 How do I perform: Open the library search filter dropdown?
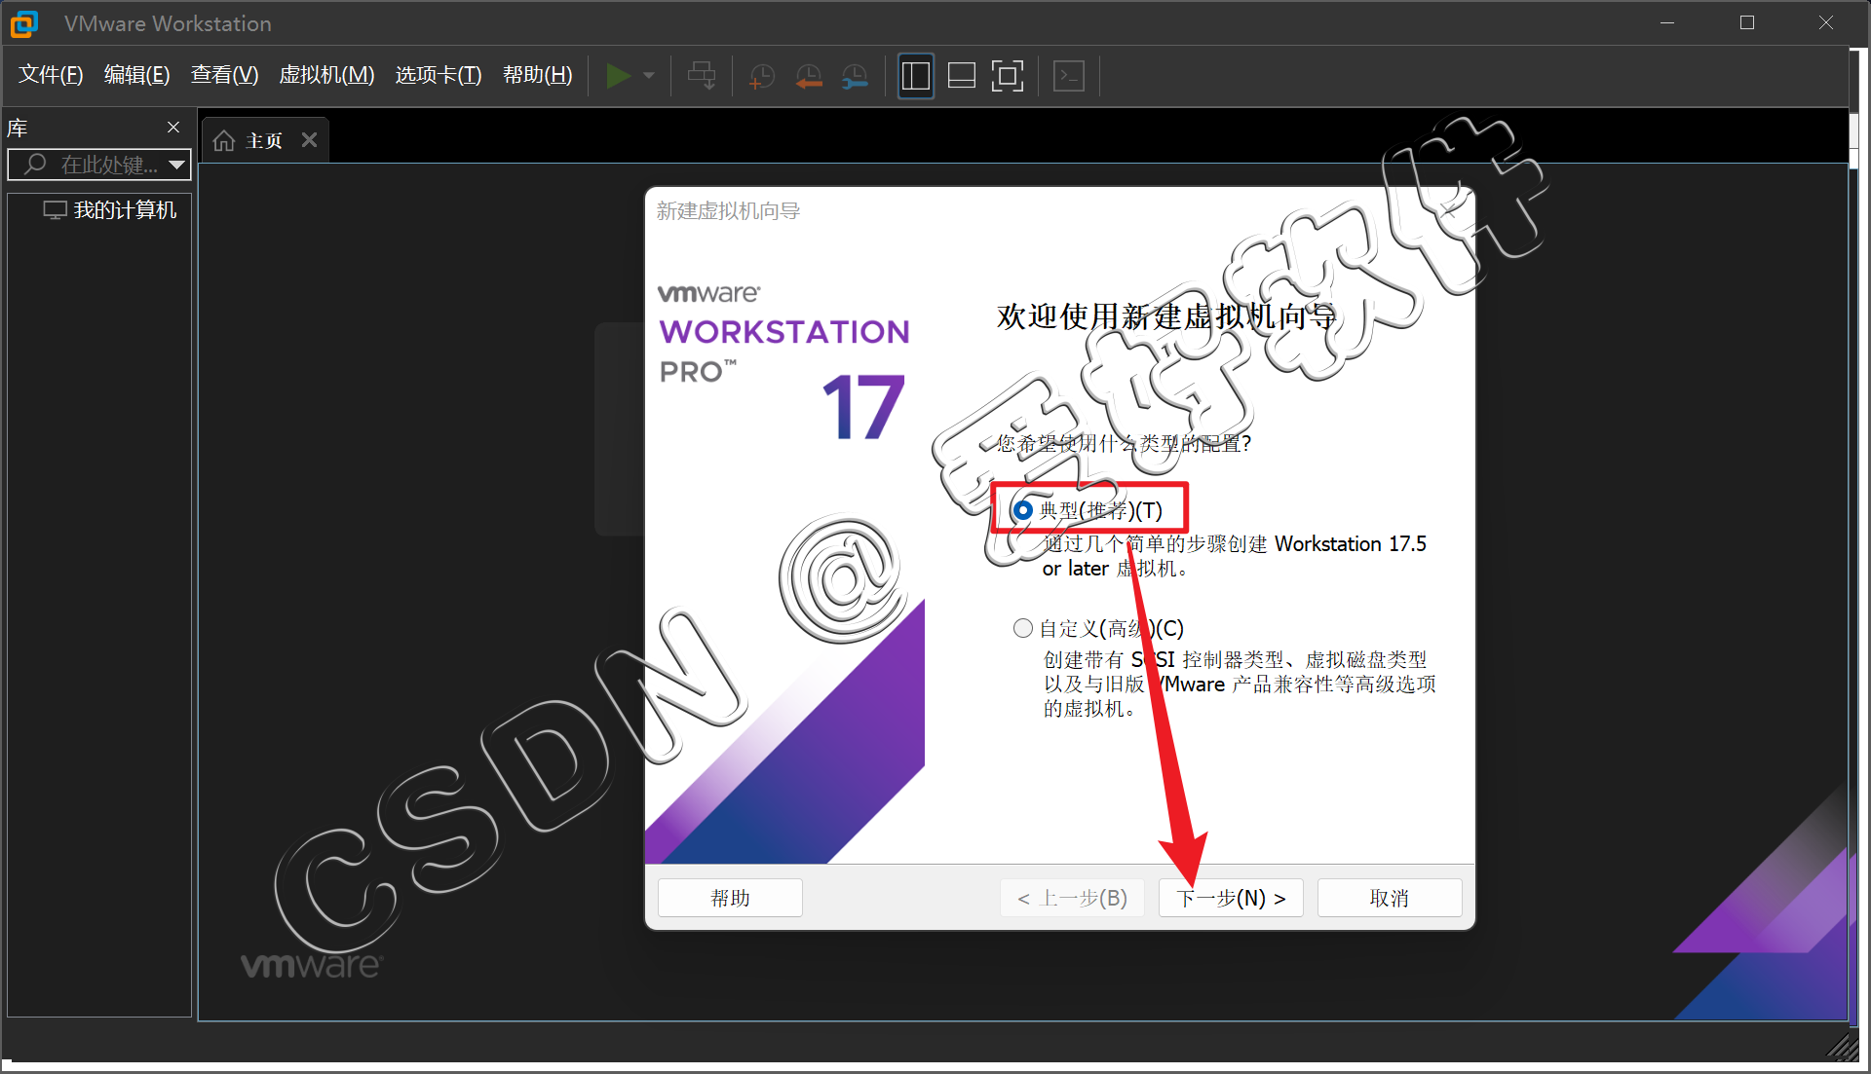pyautogui.click(x=177, y=165)
